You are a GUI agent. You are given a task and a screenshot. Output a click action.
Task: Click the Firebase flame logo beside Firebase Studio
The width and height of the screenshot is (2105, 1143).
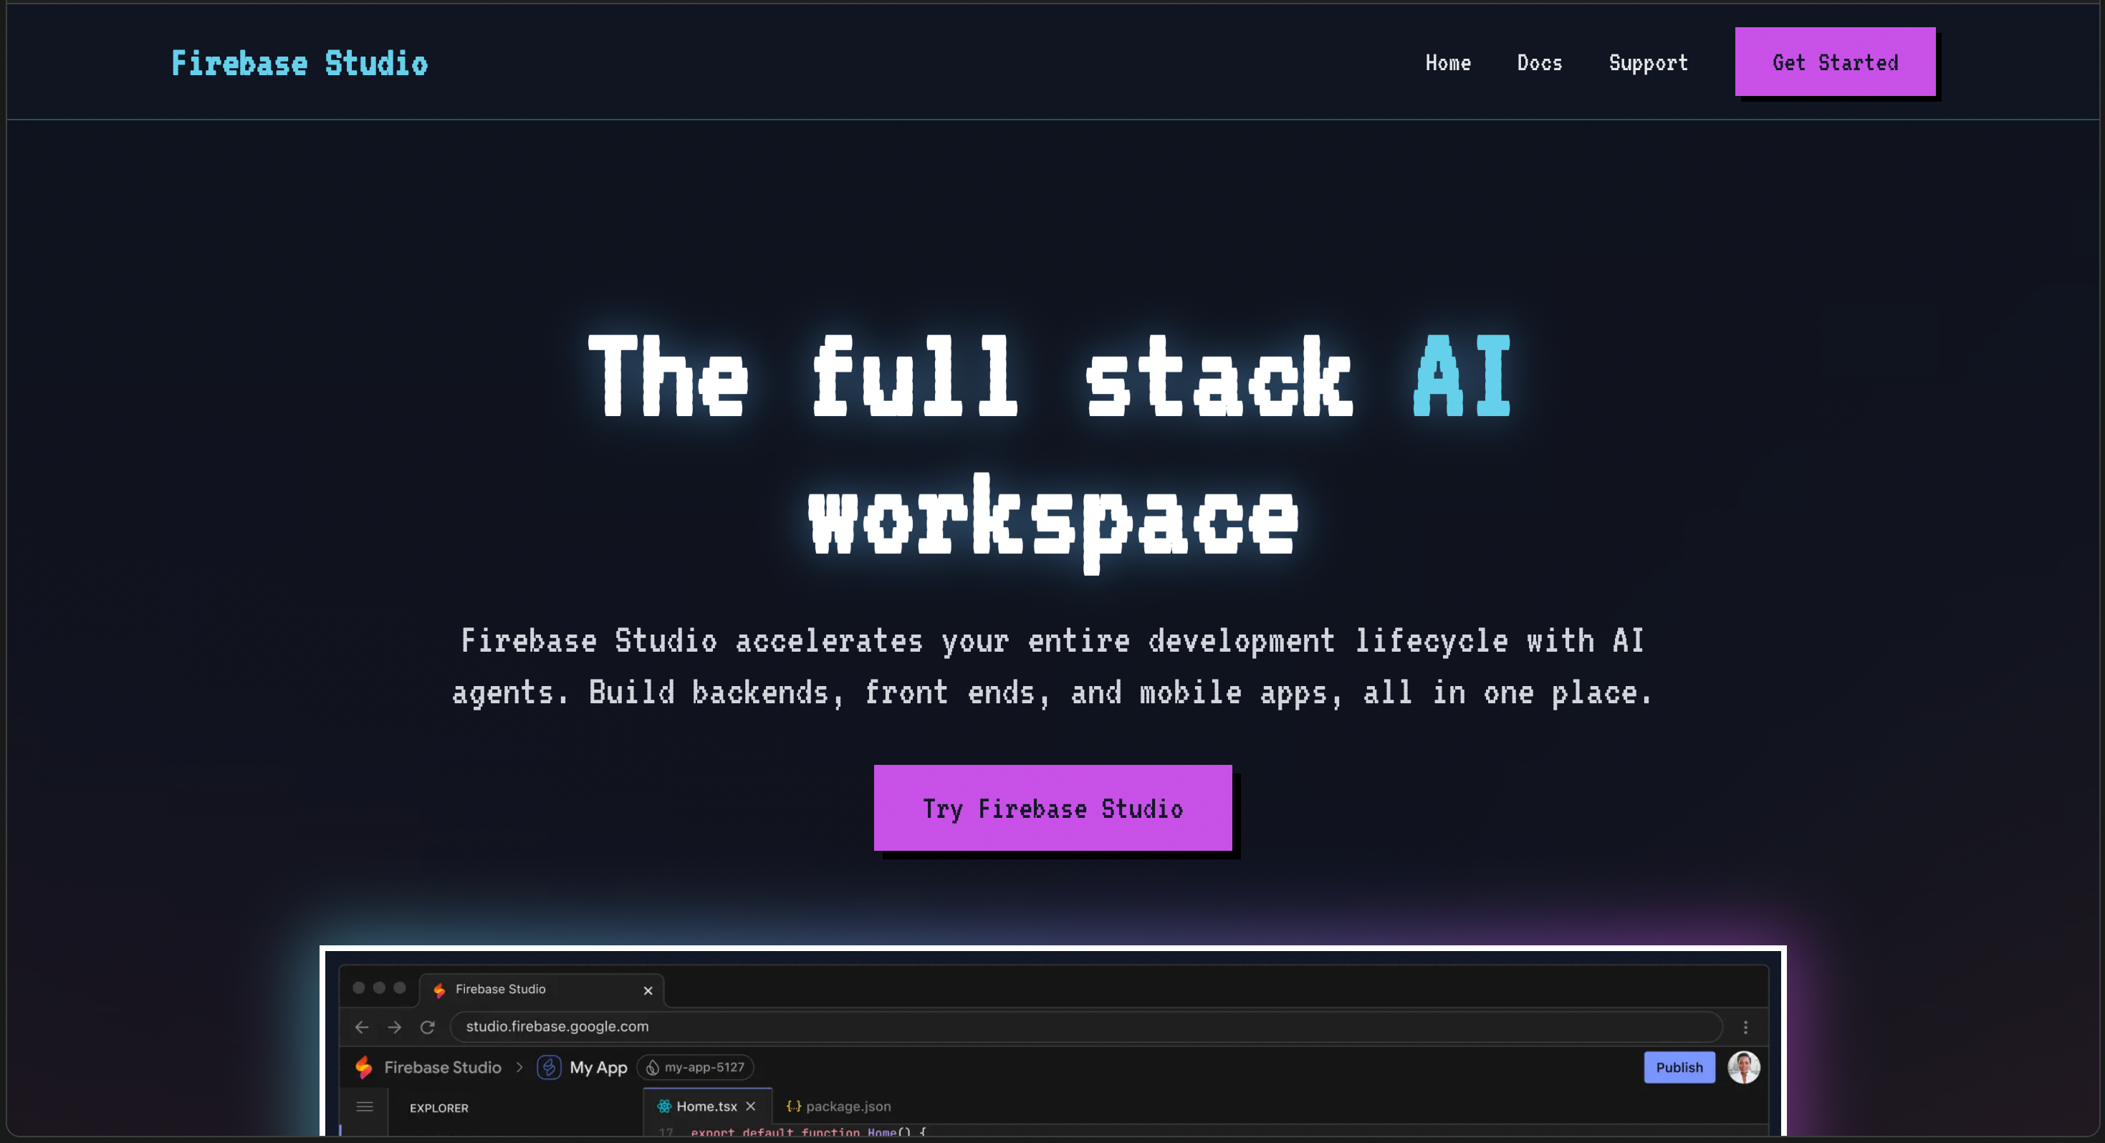coord(365,1067)
